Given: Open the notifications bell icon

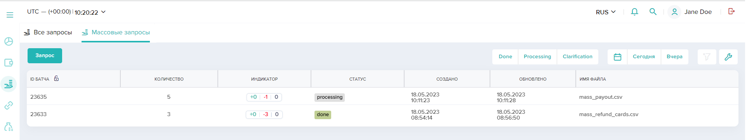Looking at the screenshot, I should [634, 12].
